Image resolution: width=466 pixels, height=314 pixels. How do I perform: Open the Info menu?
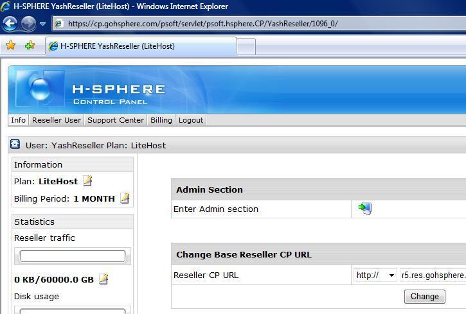(18, 120)
